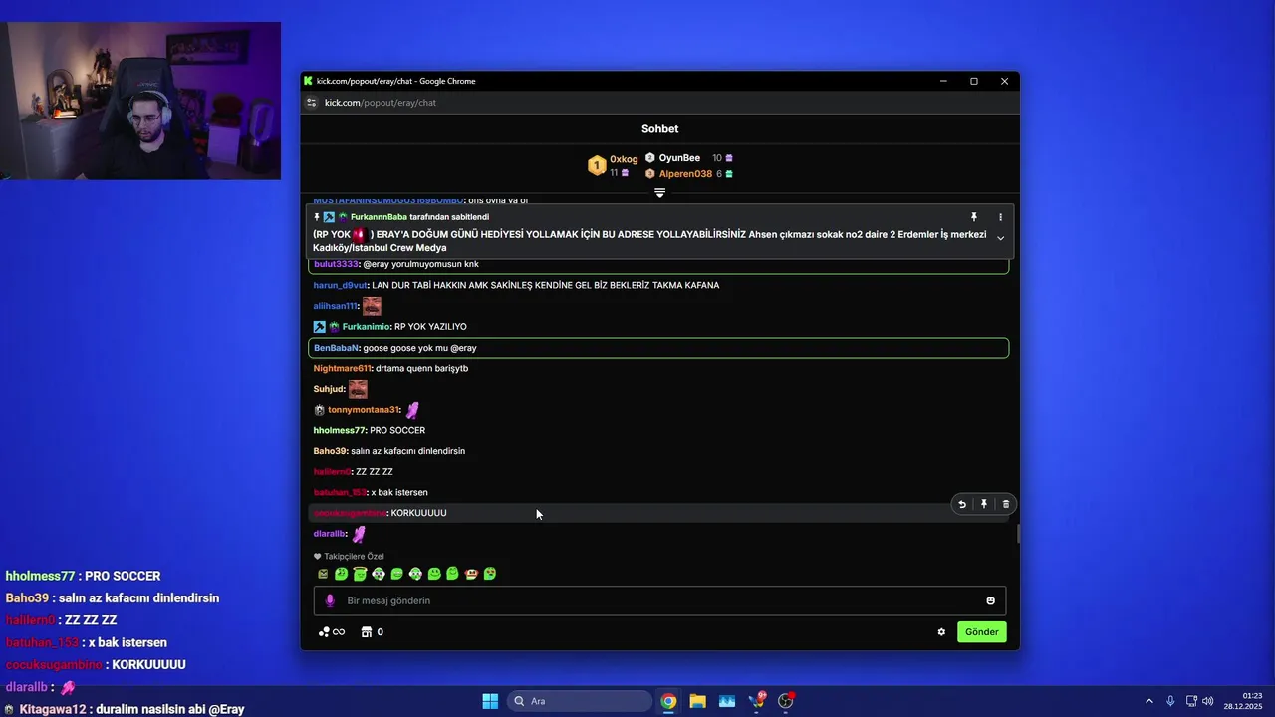Click the site info icon in the address bar
This screenshot has width=1275, height=717.
click(x=312, y=103)
